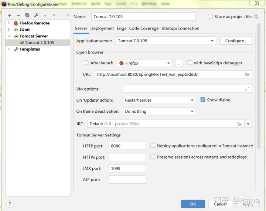Switch to Server tab
This screenshot has width=266, height=211.
[x=81, y=28]
